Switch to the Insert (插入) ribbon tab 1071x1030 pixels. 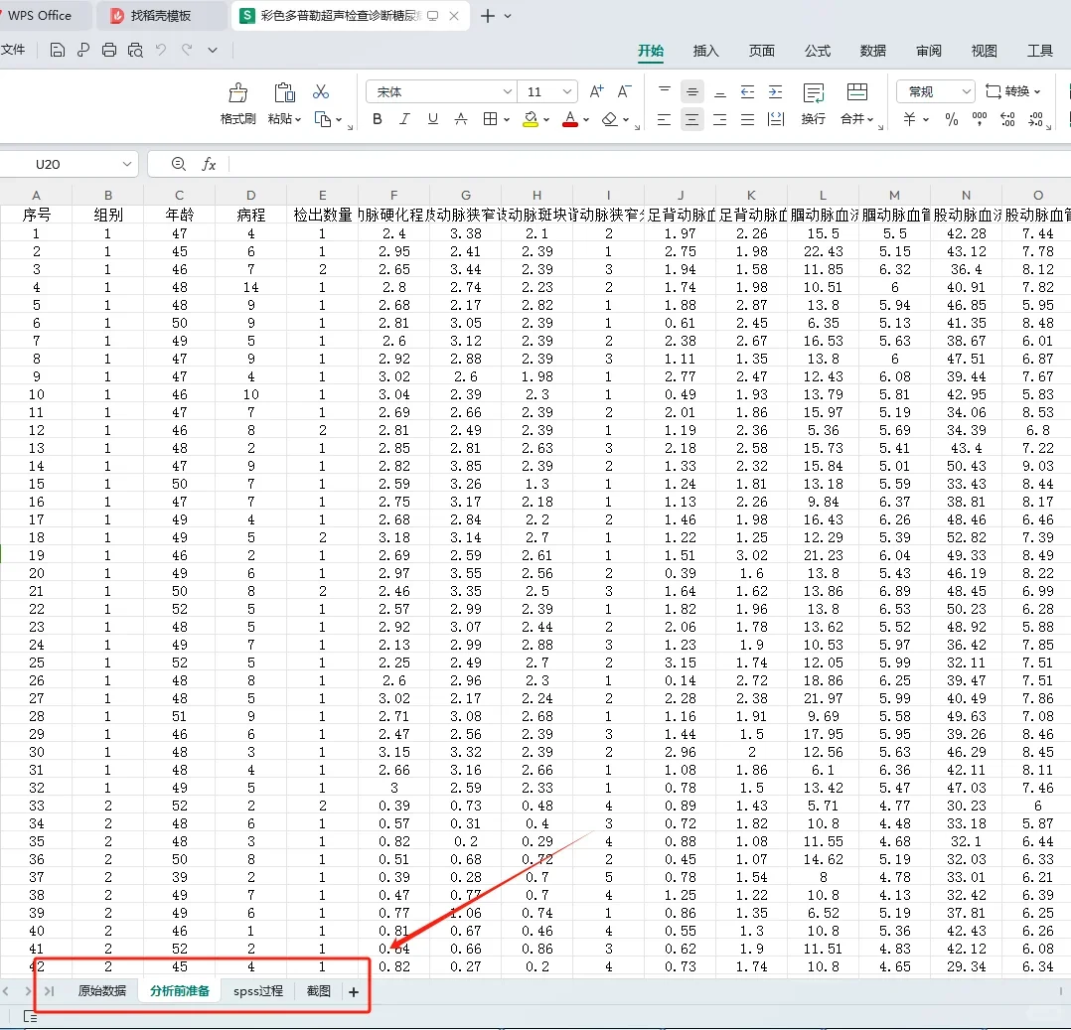click(x=705, y=51)
